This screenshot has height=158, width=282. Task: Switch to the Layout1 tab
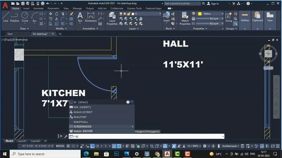click(22, 141)
